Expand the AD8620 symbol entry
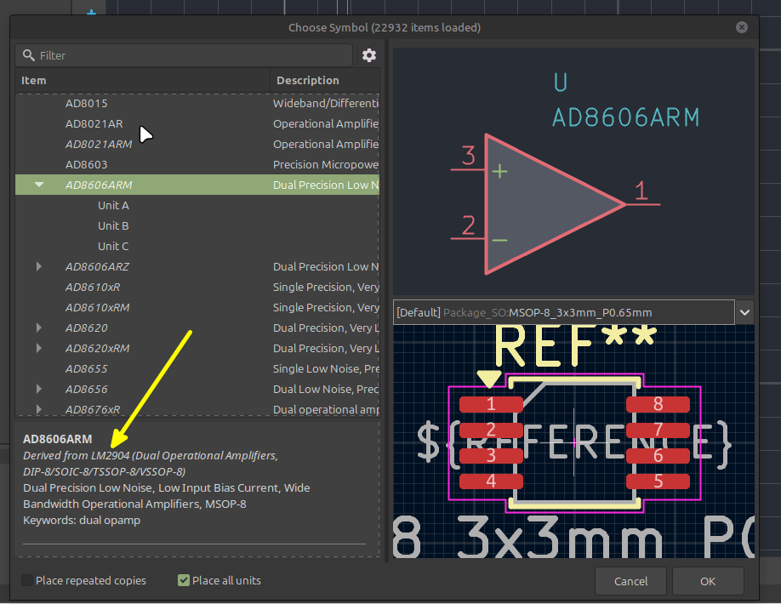Image resolution: width=781 pixels, height=604 pixels. (39, 328)
